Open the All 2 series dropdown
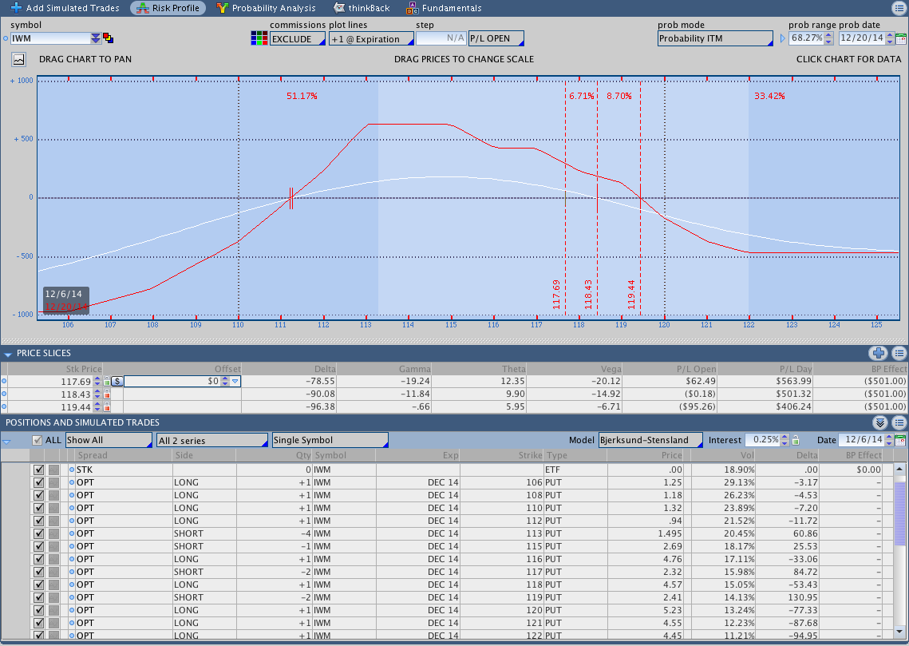This screenshot has width=909, height=646. click(x=212, y=440)
